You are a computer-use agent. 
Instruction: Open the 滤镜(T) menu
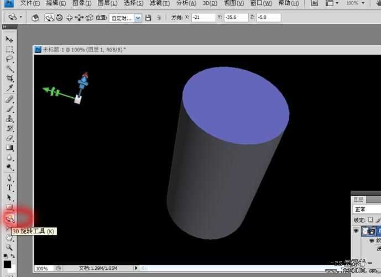(x=159, y=3)
